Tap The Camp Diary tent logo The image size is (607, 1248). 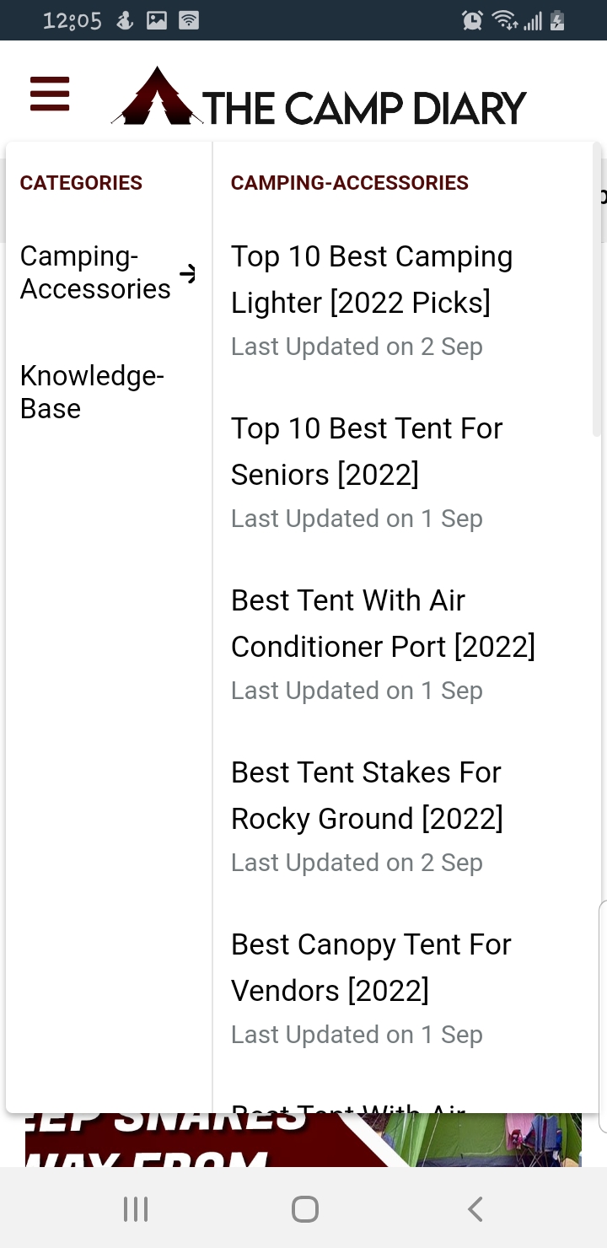(x=157, y=98)
